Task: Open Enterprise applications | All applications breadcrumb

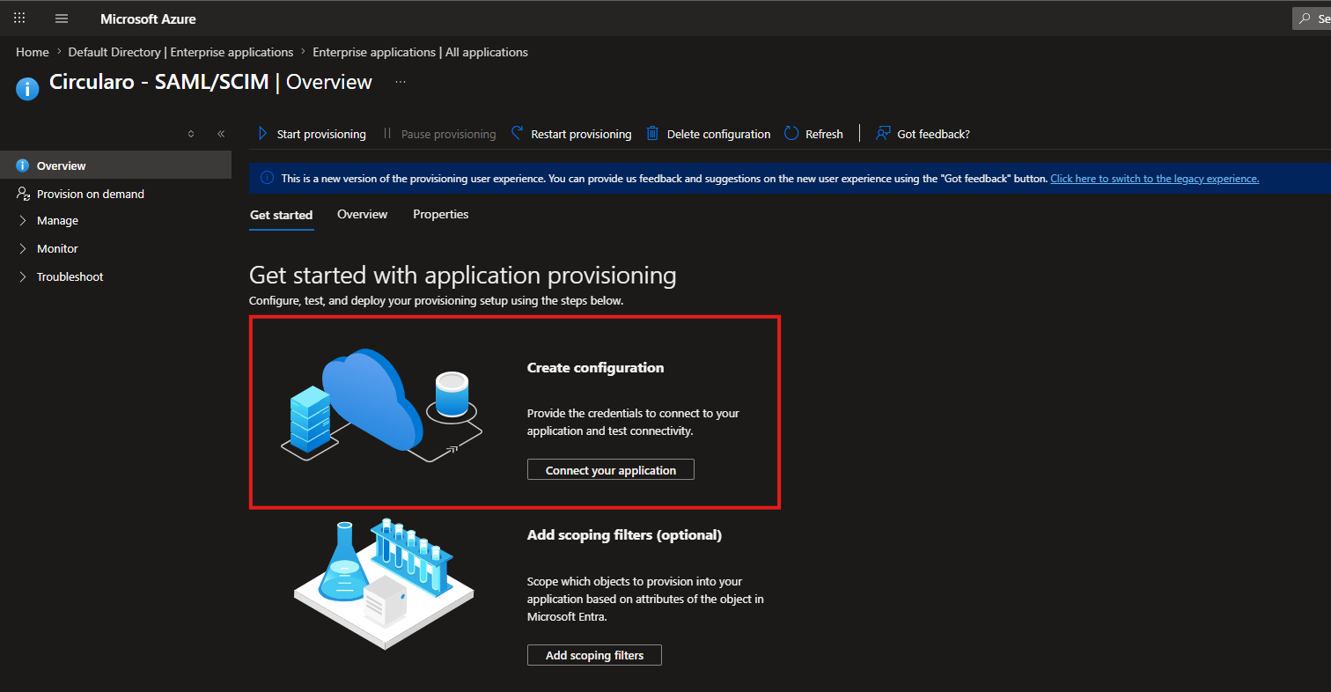Action: [x=421, y=53]
